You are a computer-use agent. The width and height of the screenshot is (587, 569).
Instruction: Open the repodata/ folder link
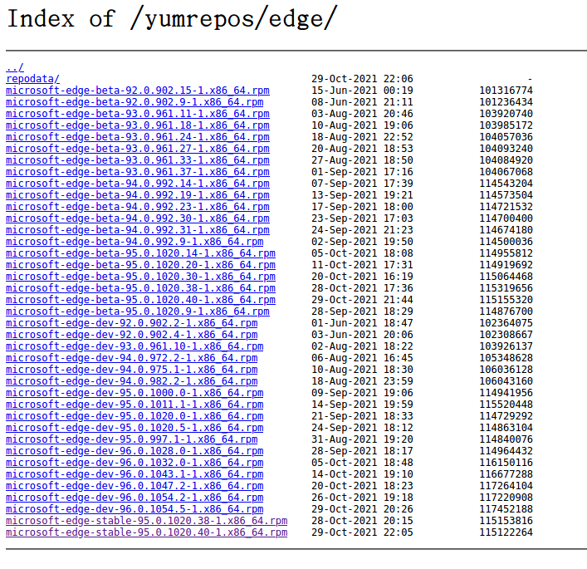(33, 79)
